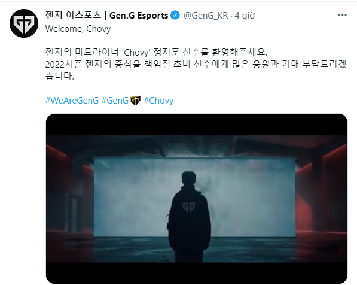Click the Gen.G logo on the hoodie
Screen dimensions: 357x285
[189, 207]
